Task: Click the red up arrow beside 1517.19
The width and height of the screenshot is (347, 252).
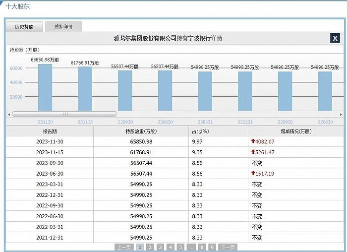Action: (x=253, y=173)
